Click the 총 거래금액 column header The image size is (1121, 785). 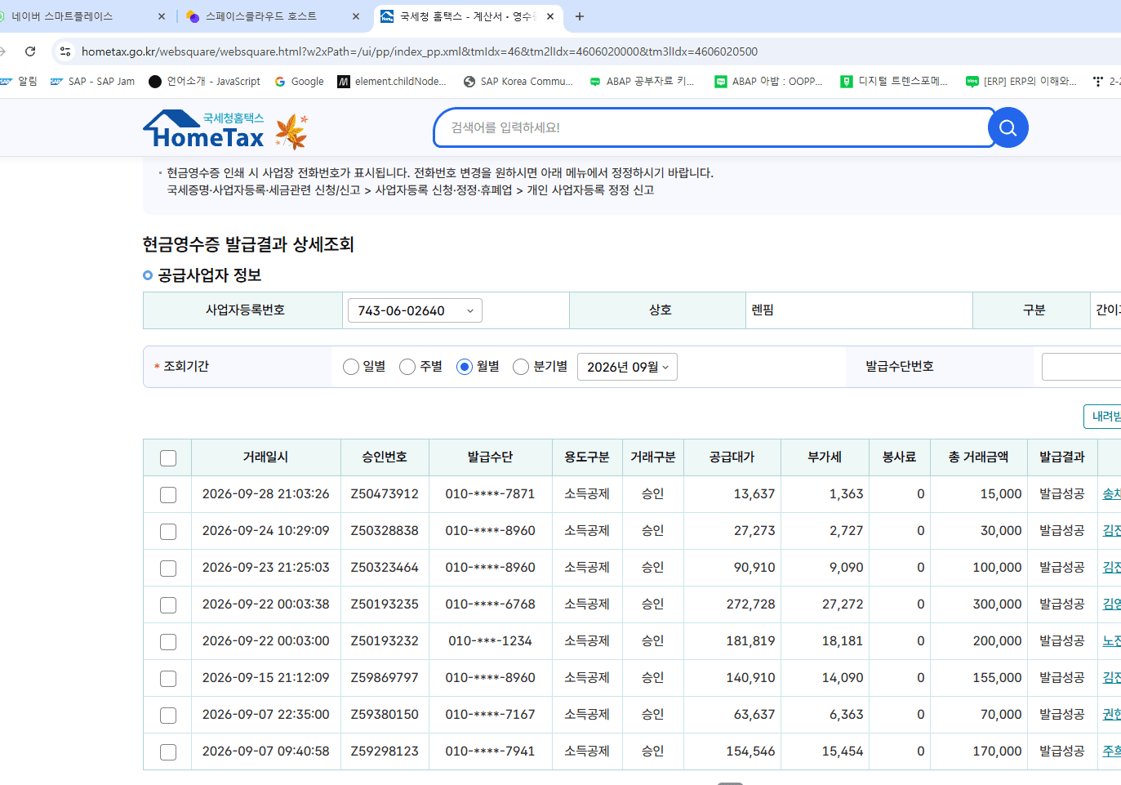coord(978,457)
